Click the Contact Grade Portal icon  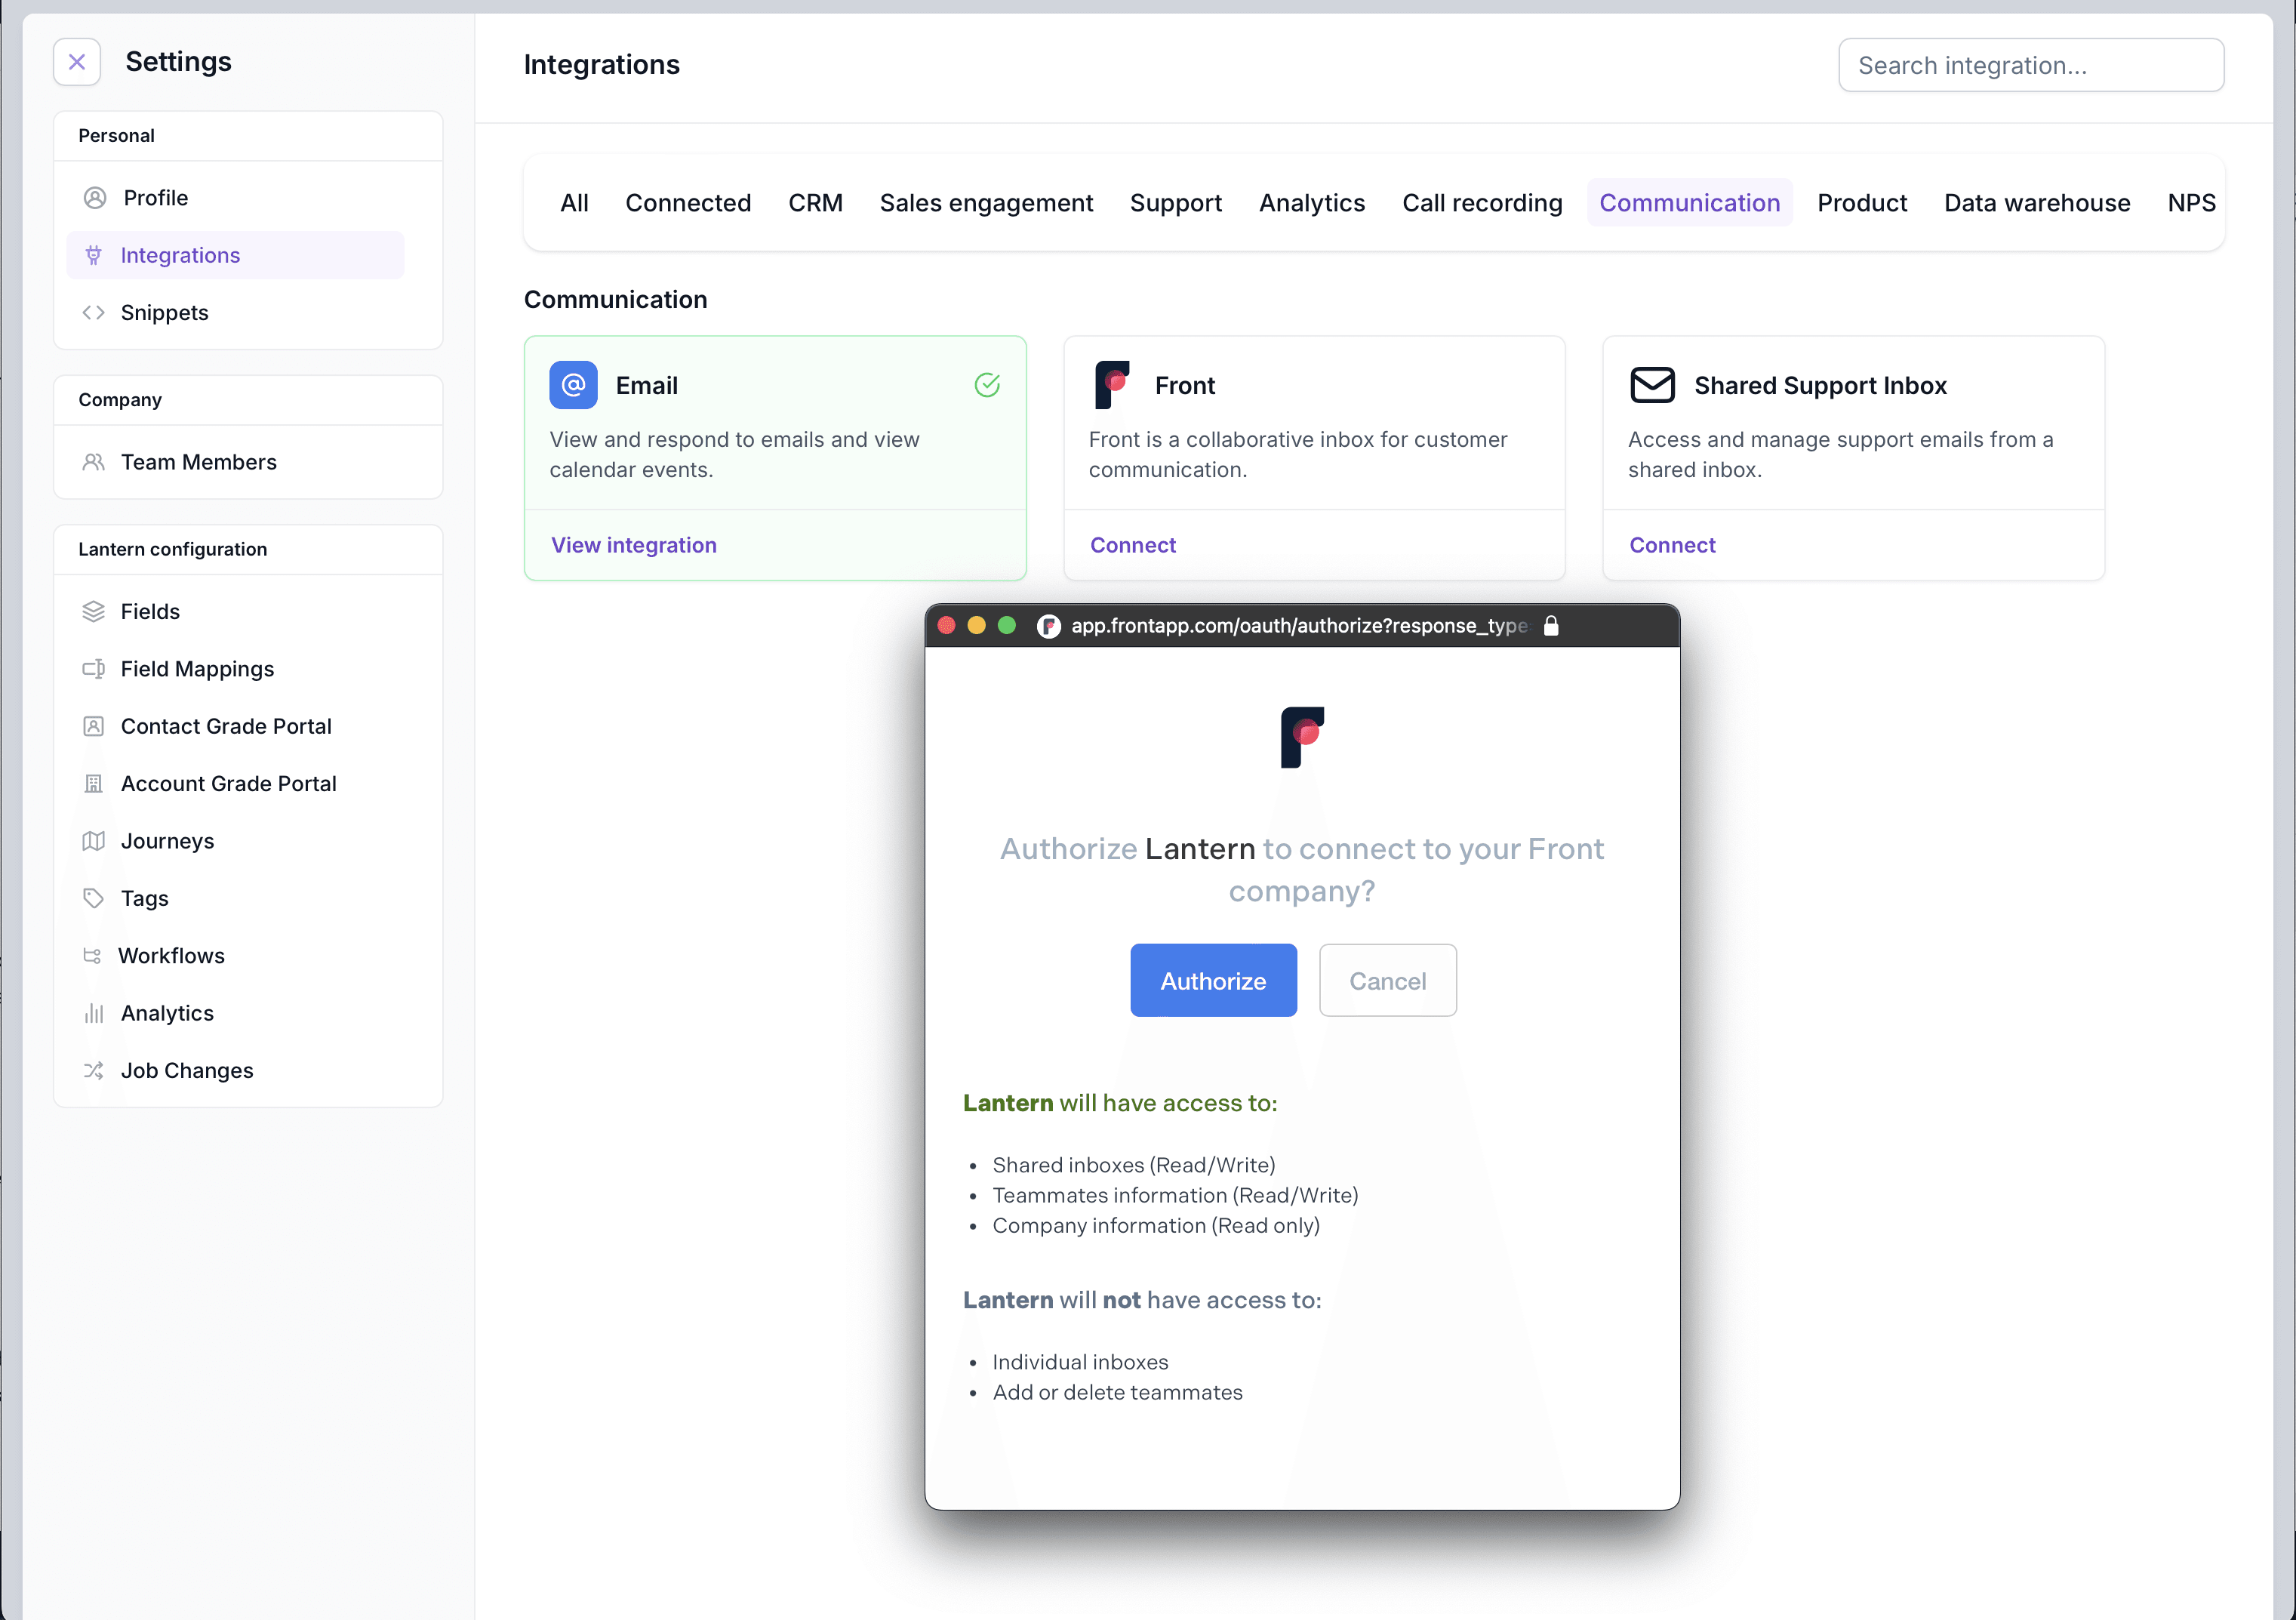coord(93,726)
